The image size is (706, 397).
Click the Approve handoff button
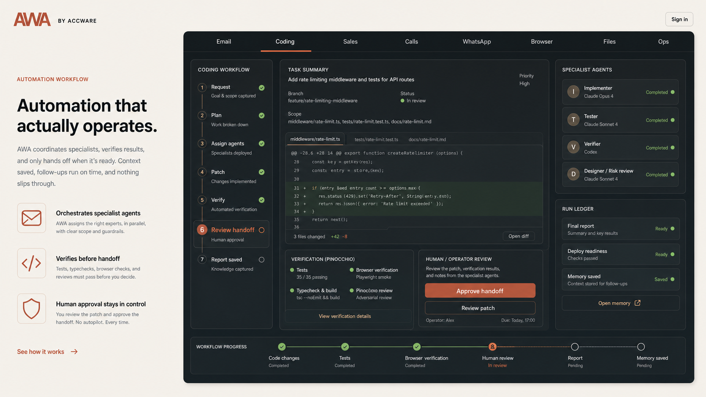click(480, 291)
